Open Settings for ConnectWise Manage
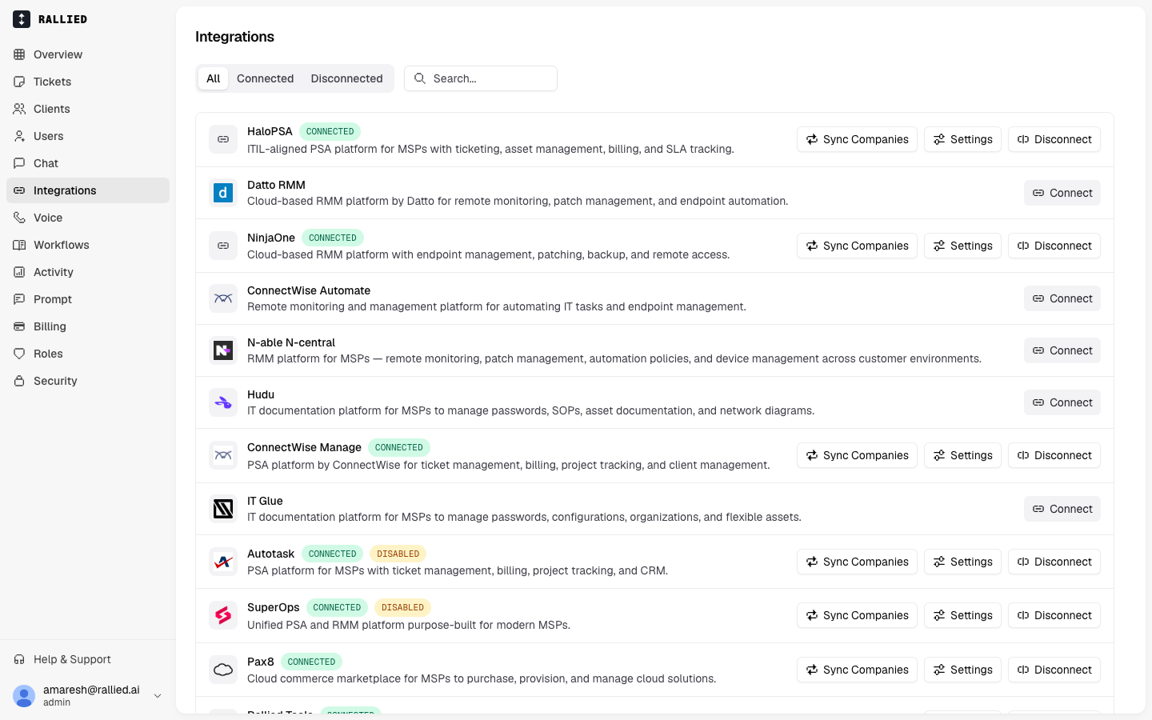Viewport: 1152px width, 720px height. click(962, 455)
